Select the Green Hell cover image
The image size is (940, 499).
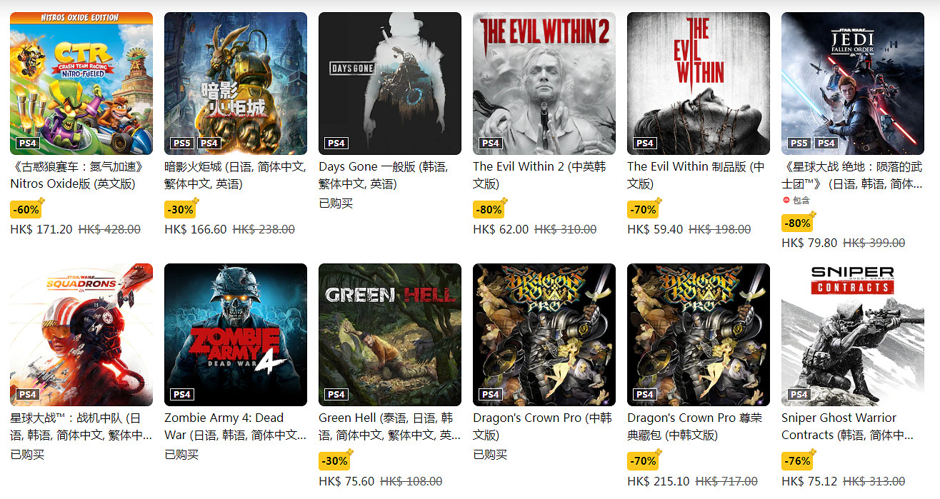coord(390,335)
